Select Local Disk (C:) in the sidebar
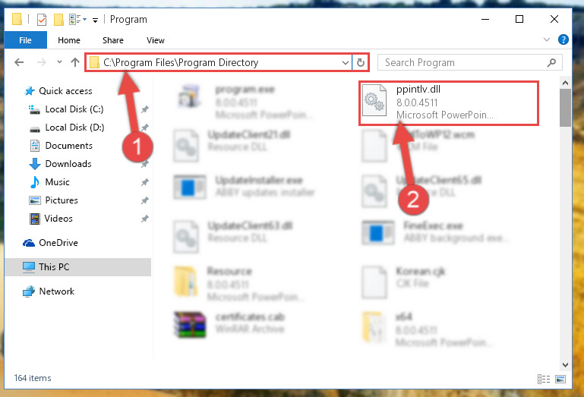584x397 pixels. [74, 109]
